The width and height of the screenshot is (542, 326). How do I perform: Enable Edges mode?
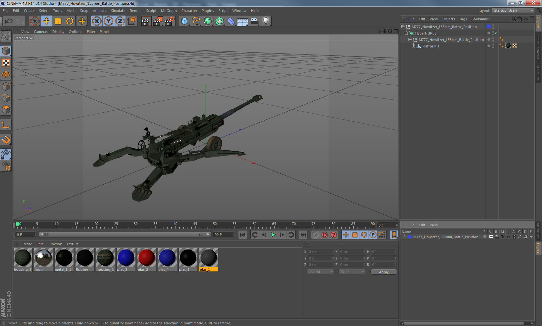pyautogui.click(x=6, y=98)
